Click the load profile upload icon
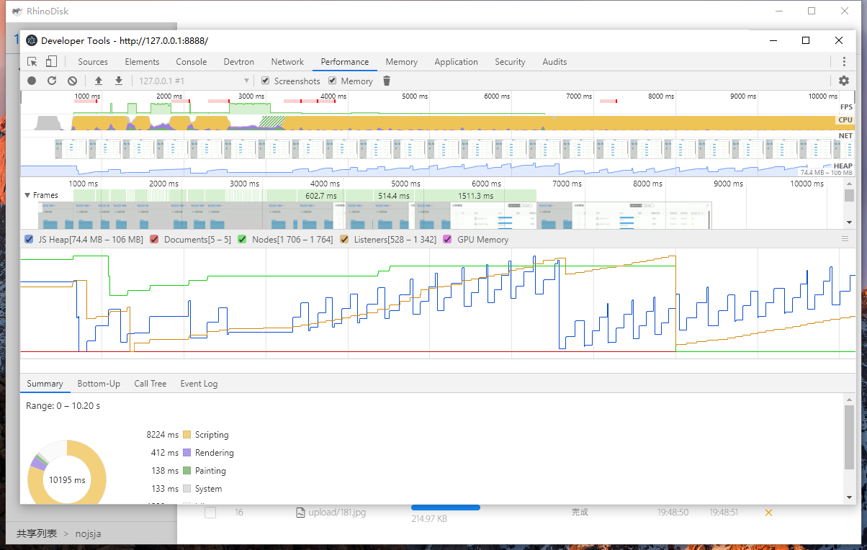 [99, 81]
